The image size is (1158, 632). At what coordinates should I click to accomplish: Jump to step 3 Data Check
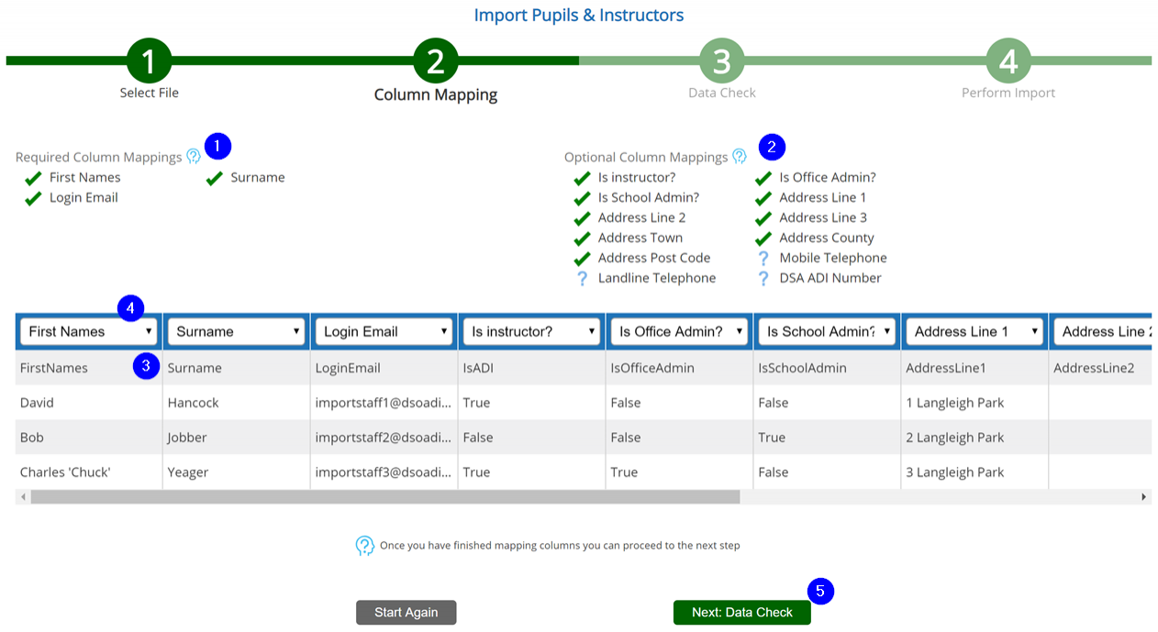click(x=722, y=61)
